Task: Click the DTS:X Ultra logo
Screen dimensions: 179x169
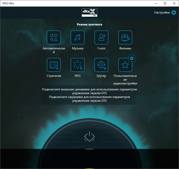Action: 89,12
